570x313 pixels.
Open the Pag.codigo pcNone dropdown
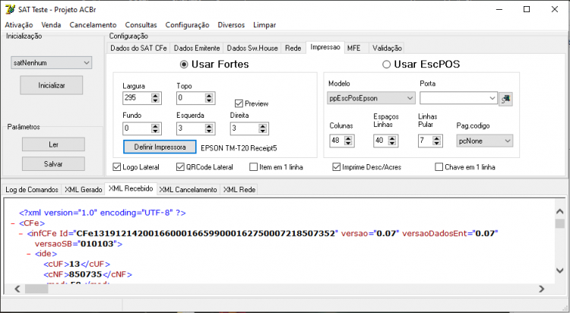(485, 141)
